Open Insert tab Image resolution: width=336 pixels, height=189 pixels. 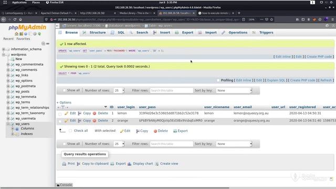[x=162, y=33]
